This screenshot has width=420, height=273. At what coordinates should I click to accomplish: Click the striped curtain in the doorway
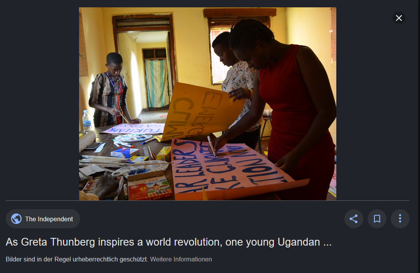(157, 83)
